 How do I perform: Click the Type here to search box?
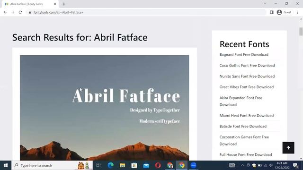(52, 165)
